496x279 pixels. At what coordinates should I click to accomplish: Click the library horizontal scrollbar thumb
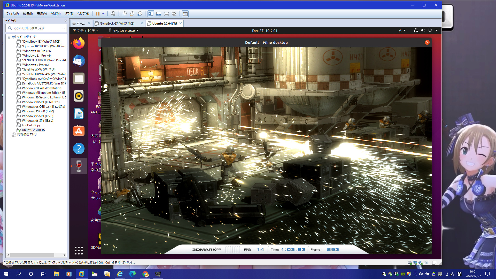click(x=32, y=255)
